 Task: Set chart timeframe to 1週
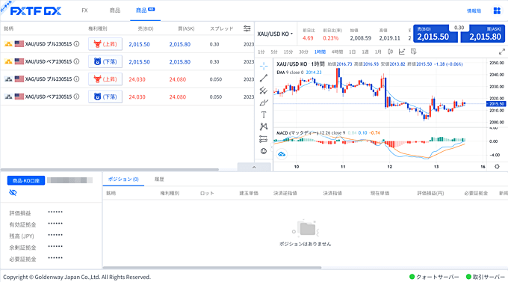click(365, 52)
